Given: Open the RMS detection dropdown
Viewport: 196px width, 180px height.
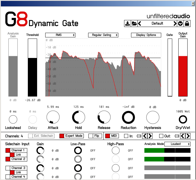Looking at the screenshot, I should pyautogui.click(x=60, y=35).
